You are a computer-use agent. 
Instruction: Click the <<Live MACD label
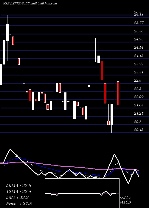click(125, 200)
